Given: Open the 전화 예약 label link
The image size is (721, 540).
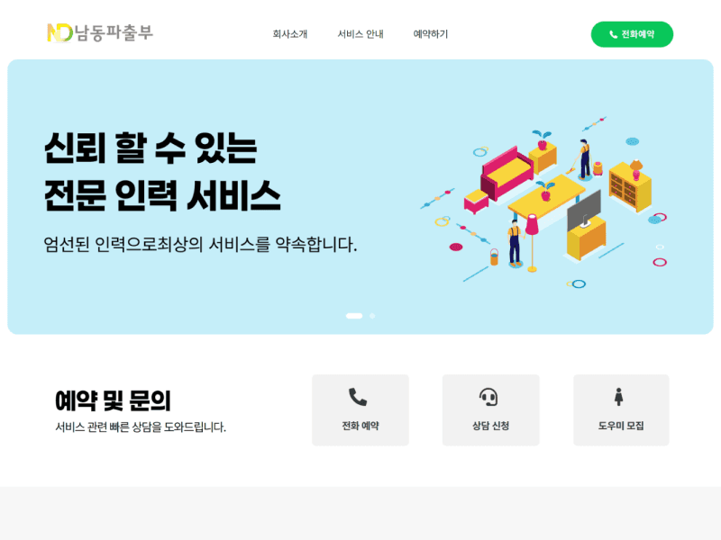Looking at the screenshot, I should 360,426.
